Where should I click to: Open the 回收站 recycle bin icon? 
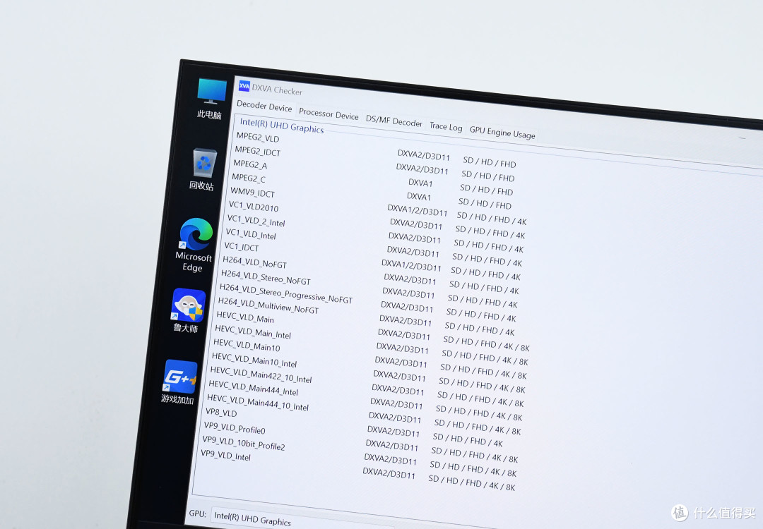tap(203, 169)
